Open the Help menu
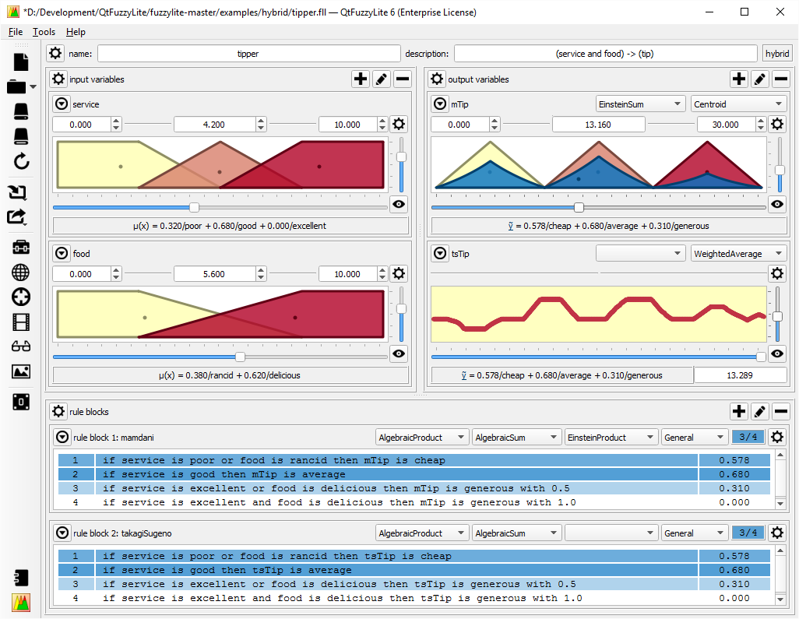The height and width of the screenshot is (619, 799). click(x=76, y=32)
